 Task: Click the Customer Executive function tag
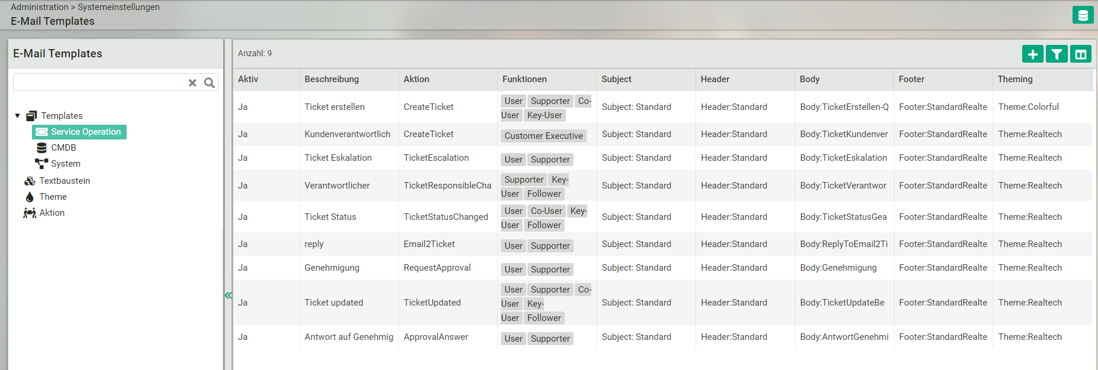[543, 136]
